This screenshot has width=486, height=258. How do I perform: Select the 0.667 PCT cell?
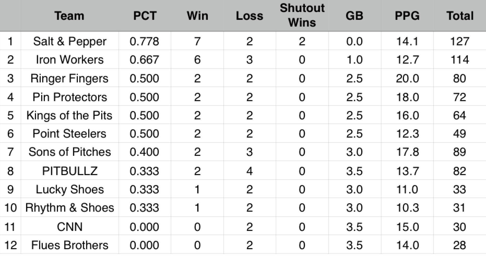[x=144, y=60]
